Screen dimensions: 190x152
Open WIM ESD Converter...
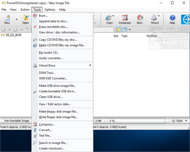point(63,78)
